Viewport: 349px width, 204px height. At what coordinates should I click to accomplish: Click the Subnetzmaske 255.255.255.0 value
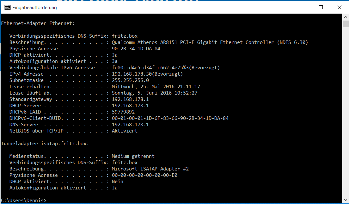pos(130,80)
